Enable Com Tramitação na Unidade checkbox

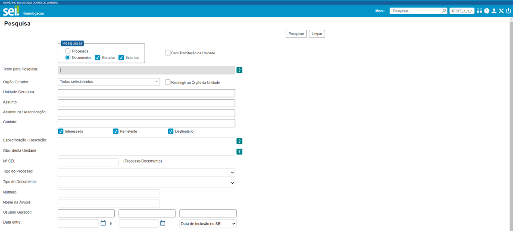pos(168,53)
